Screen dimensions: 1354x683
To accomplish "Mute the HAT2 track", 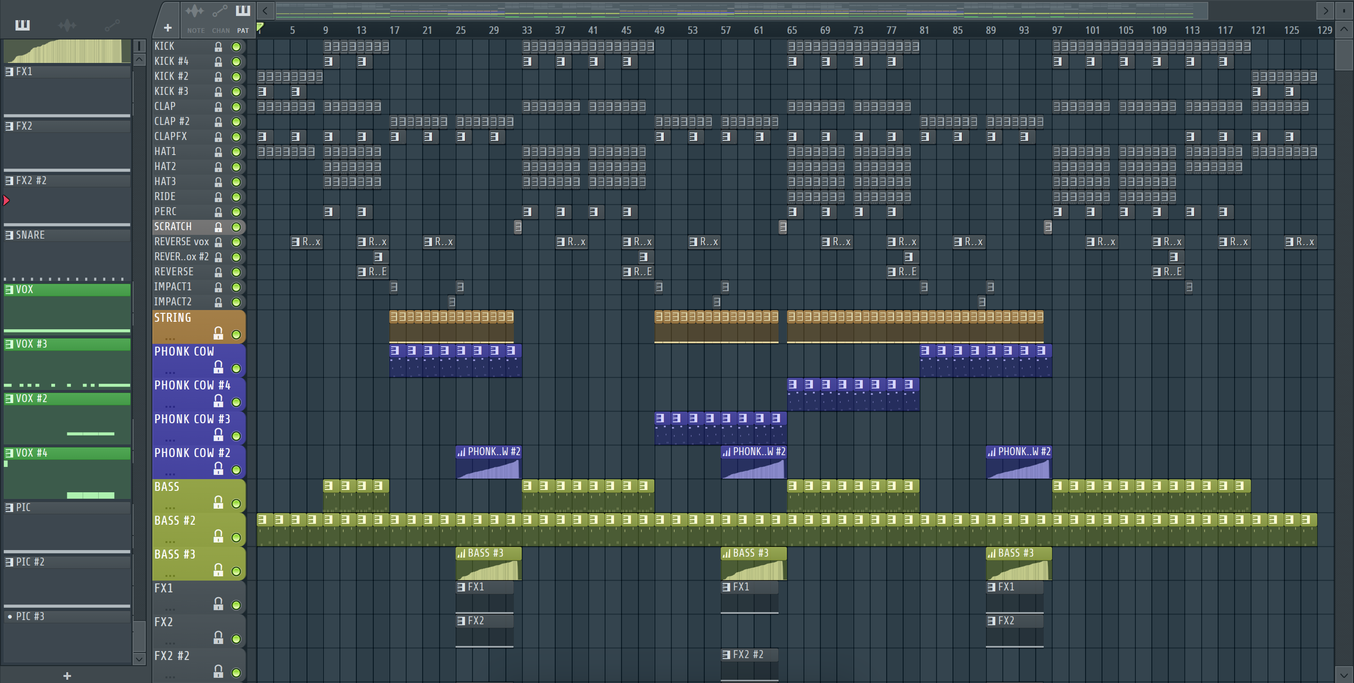I will (x=236, y=167).
